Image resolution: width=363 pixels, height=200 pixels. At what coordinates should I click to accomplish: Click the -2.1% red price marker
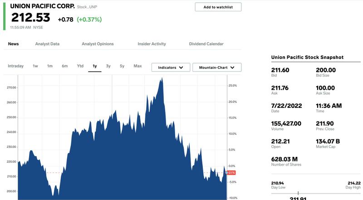point(231,173)
